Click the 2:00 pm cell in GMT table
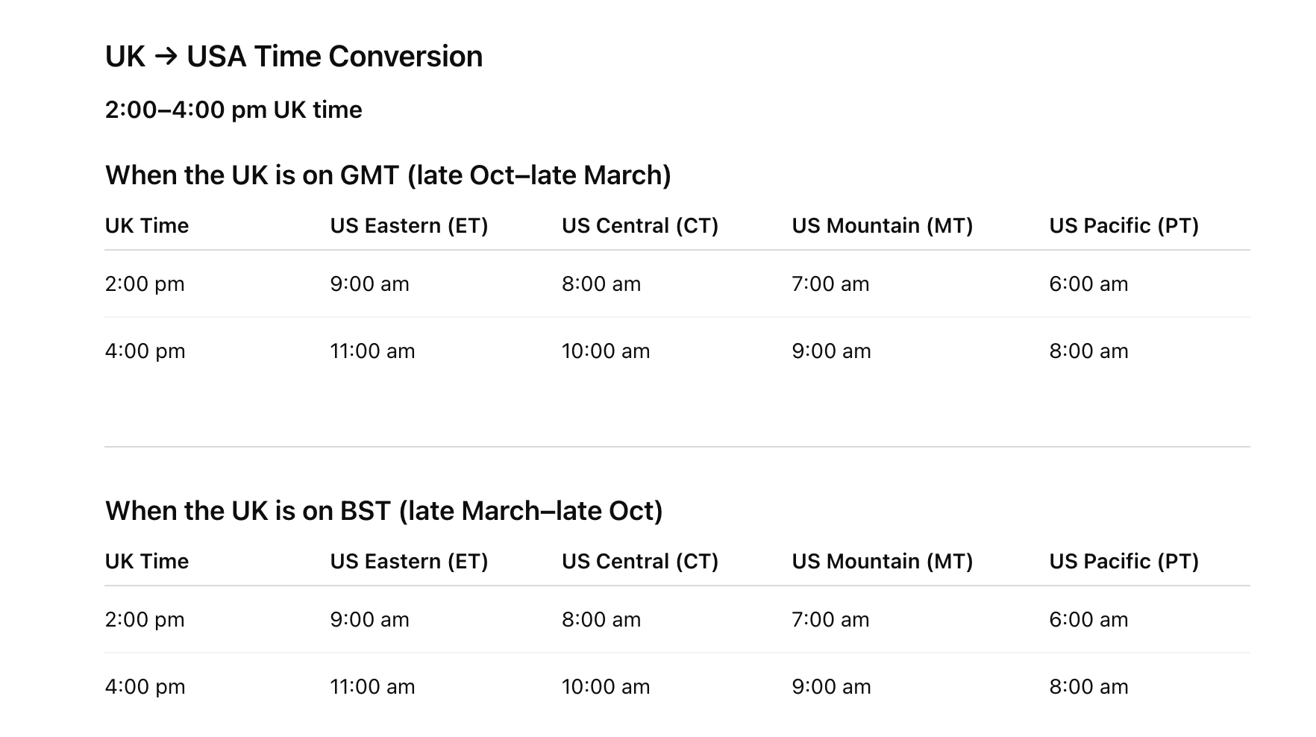This screenshot has width=1316, height=737. (x=145, y=284)
